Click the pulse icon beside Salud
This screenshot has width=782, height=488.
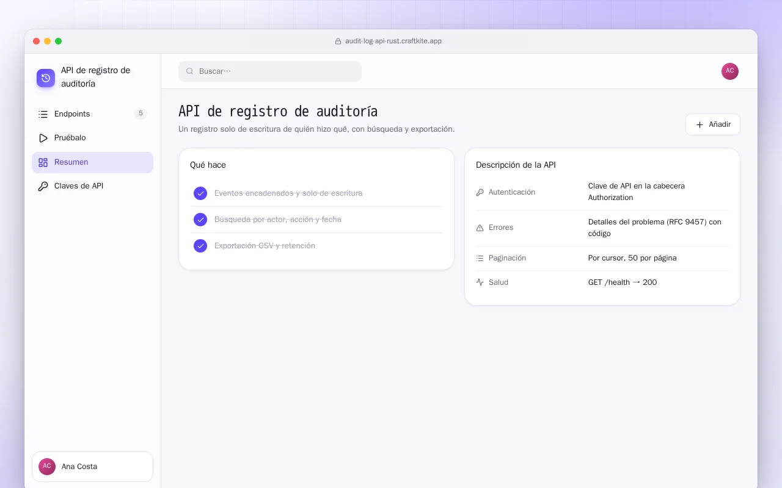click(x=480, y=282)
